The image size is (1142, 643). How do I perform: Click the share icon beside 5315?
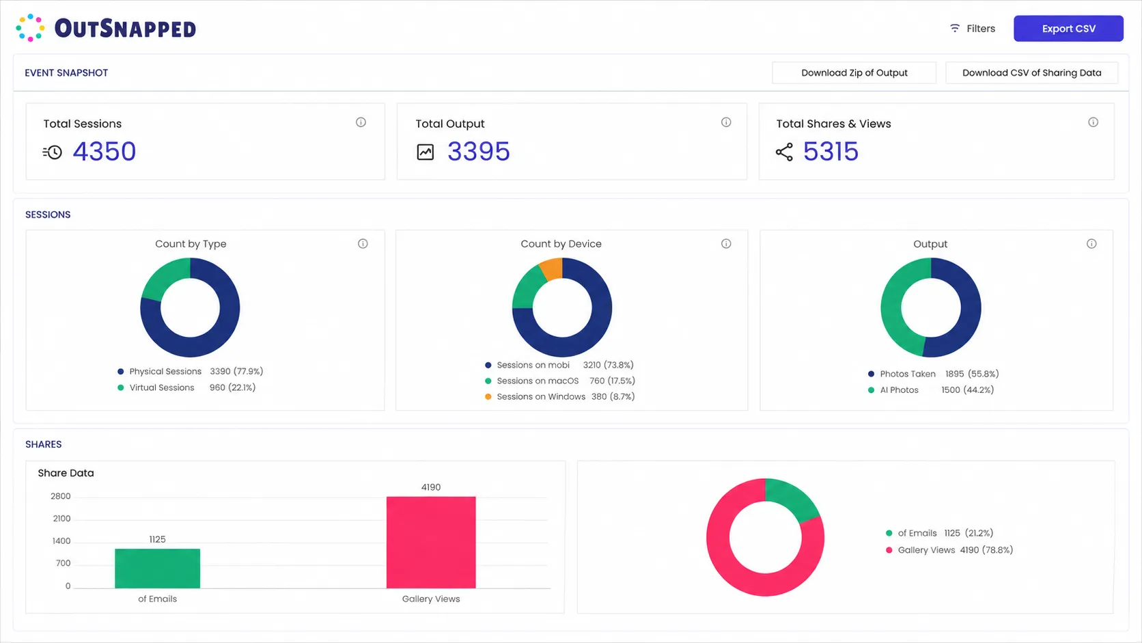point(784,152)
